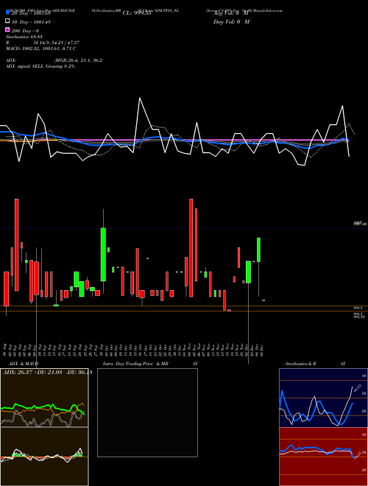The image size is (368, 486).
Task: Click the highest white line peak in upper chart
Action: click(140, 98)
